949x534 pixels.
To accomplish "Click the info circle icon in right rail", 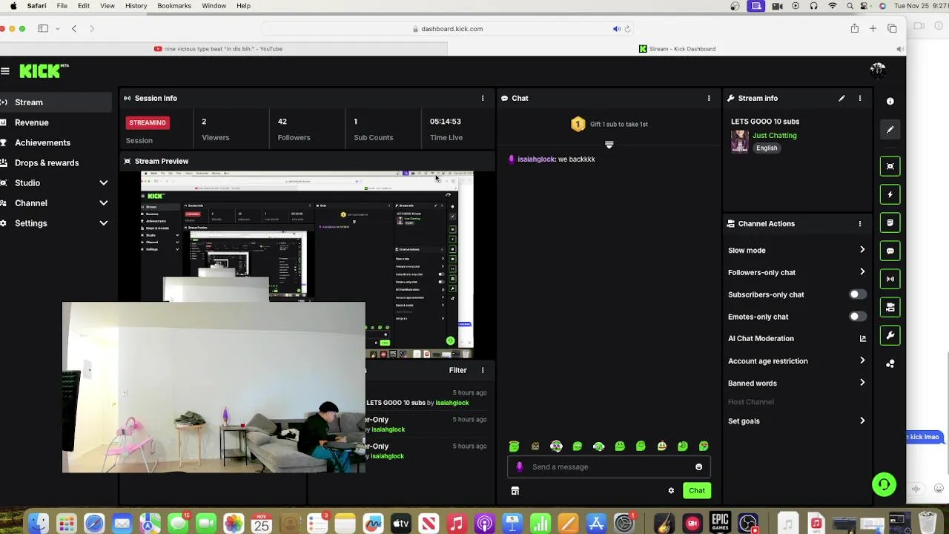I will coord(890,101).
